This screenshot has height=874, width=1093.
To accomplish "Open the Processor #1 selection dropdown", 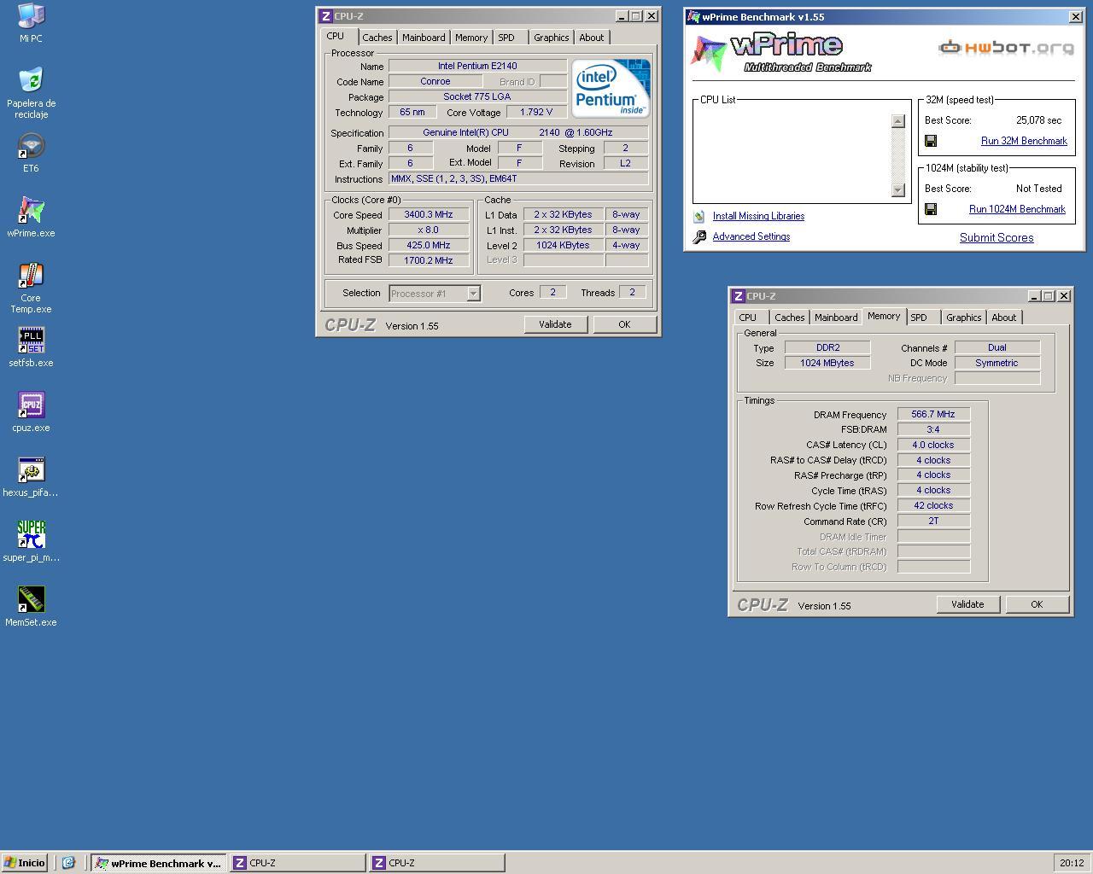I will pyautogui.click(x=473, y=294).
